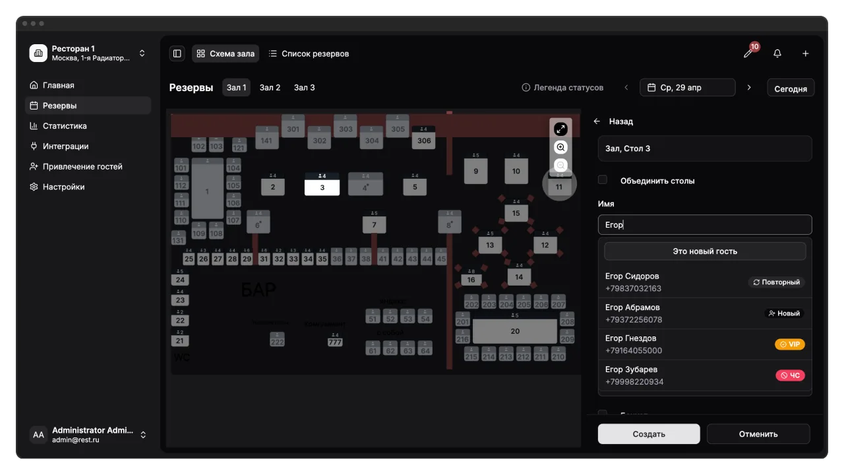Open the microphone icon with badge 10
The image size is (844, 475).
748,53
